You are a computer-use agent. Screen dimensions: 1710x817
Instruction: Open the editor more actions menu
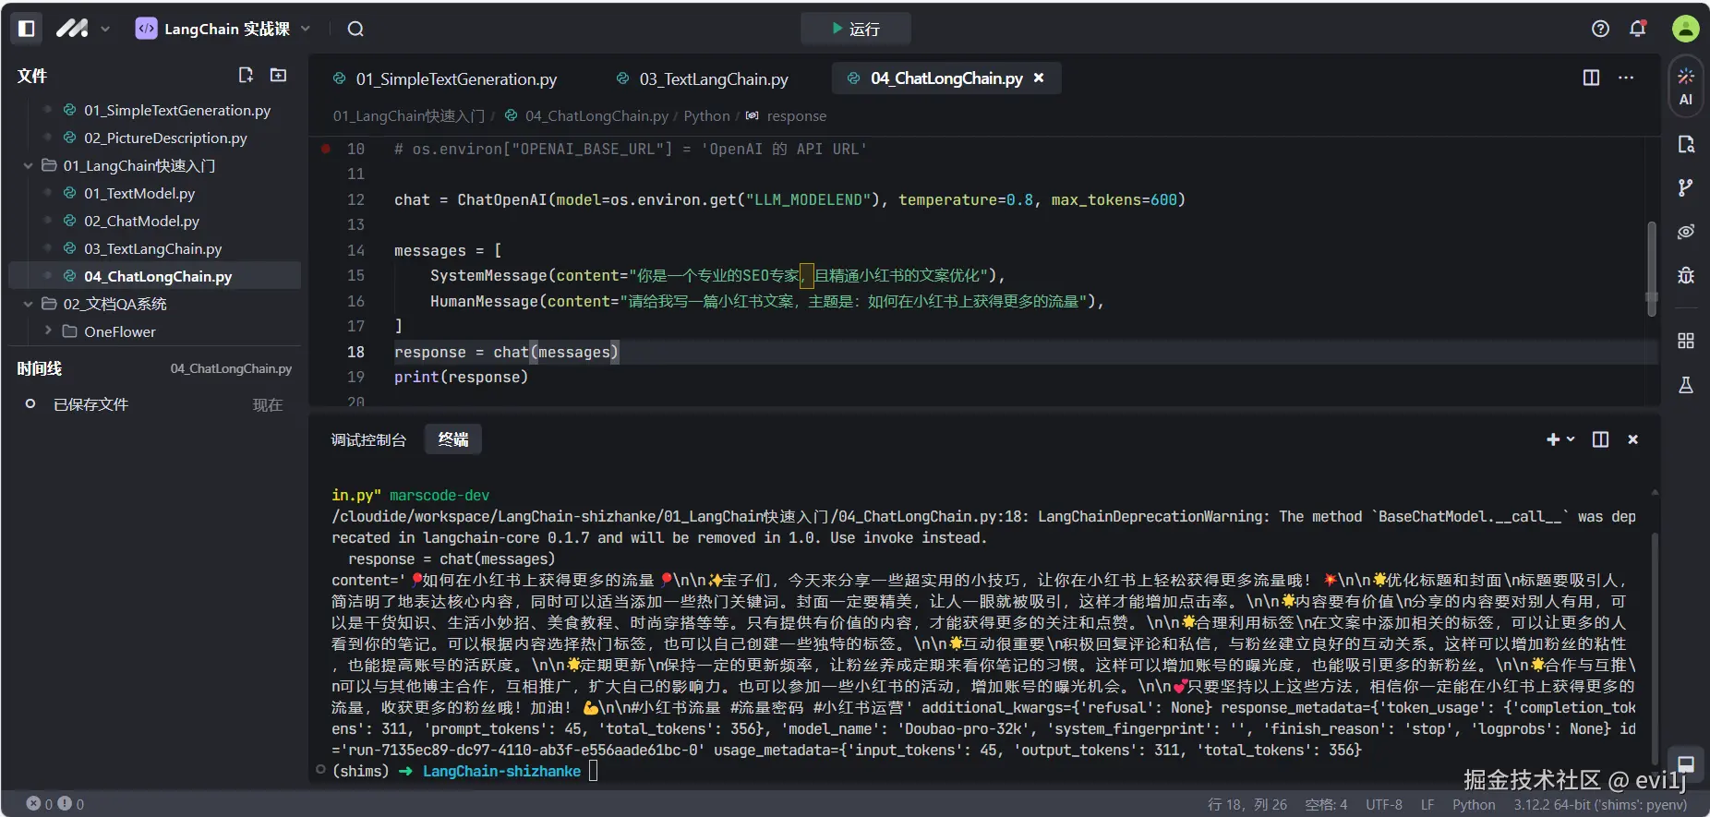tap(1626, 78)
